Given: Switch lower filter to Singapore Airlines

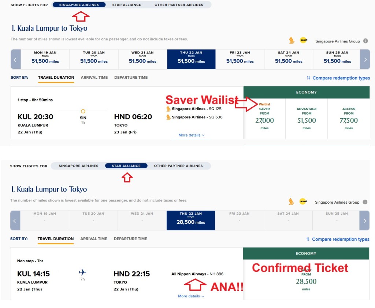Looking at the screenshot, I should click(x=78, y=166).
